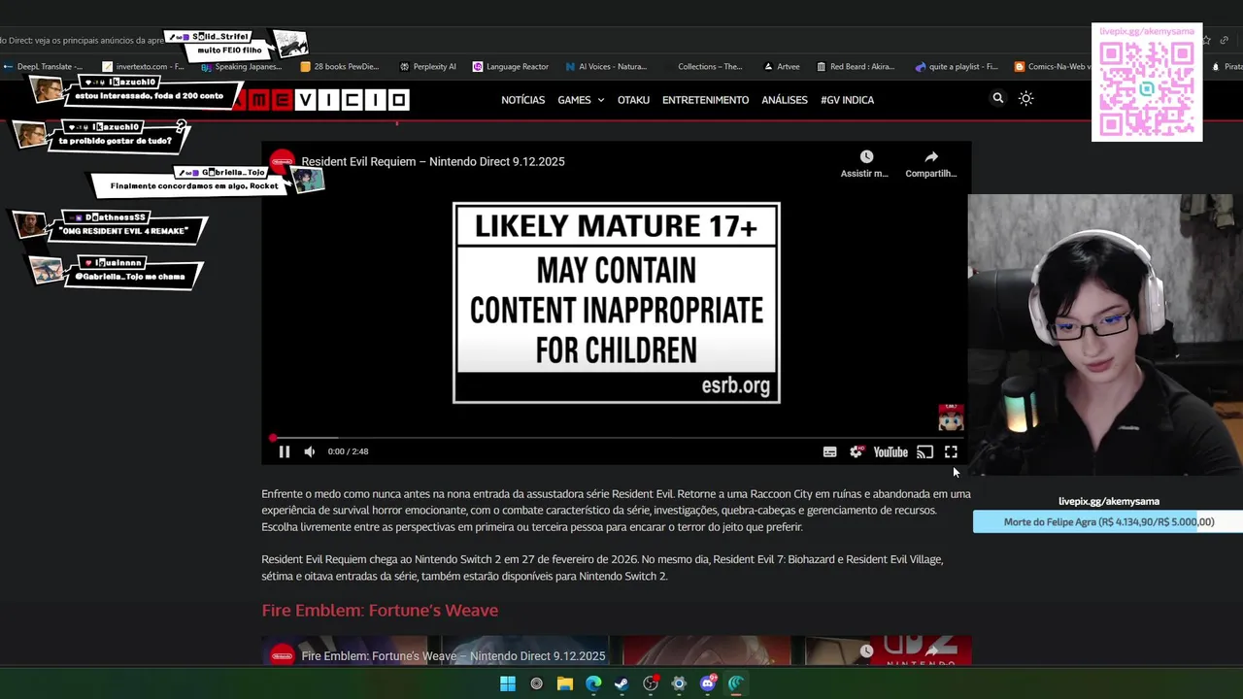Open the gear settings app in taskbar

[679, 683]
